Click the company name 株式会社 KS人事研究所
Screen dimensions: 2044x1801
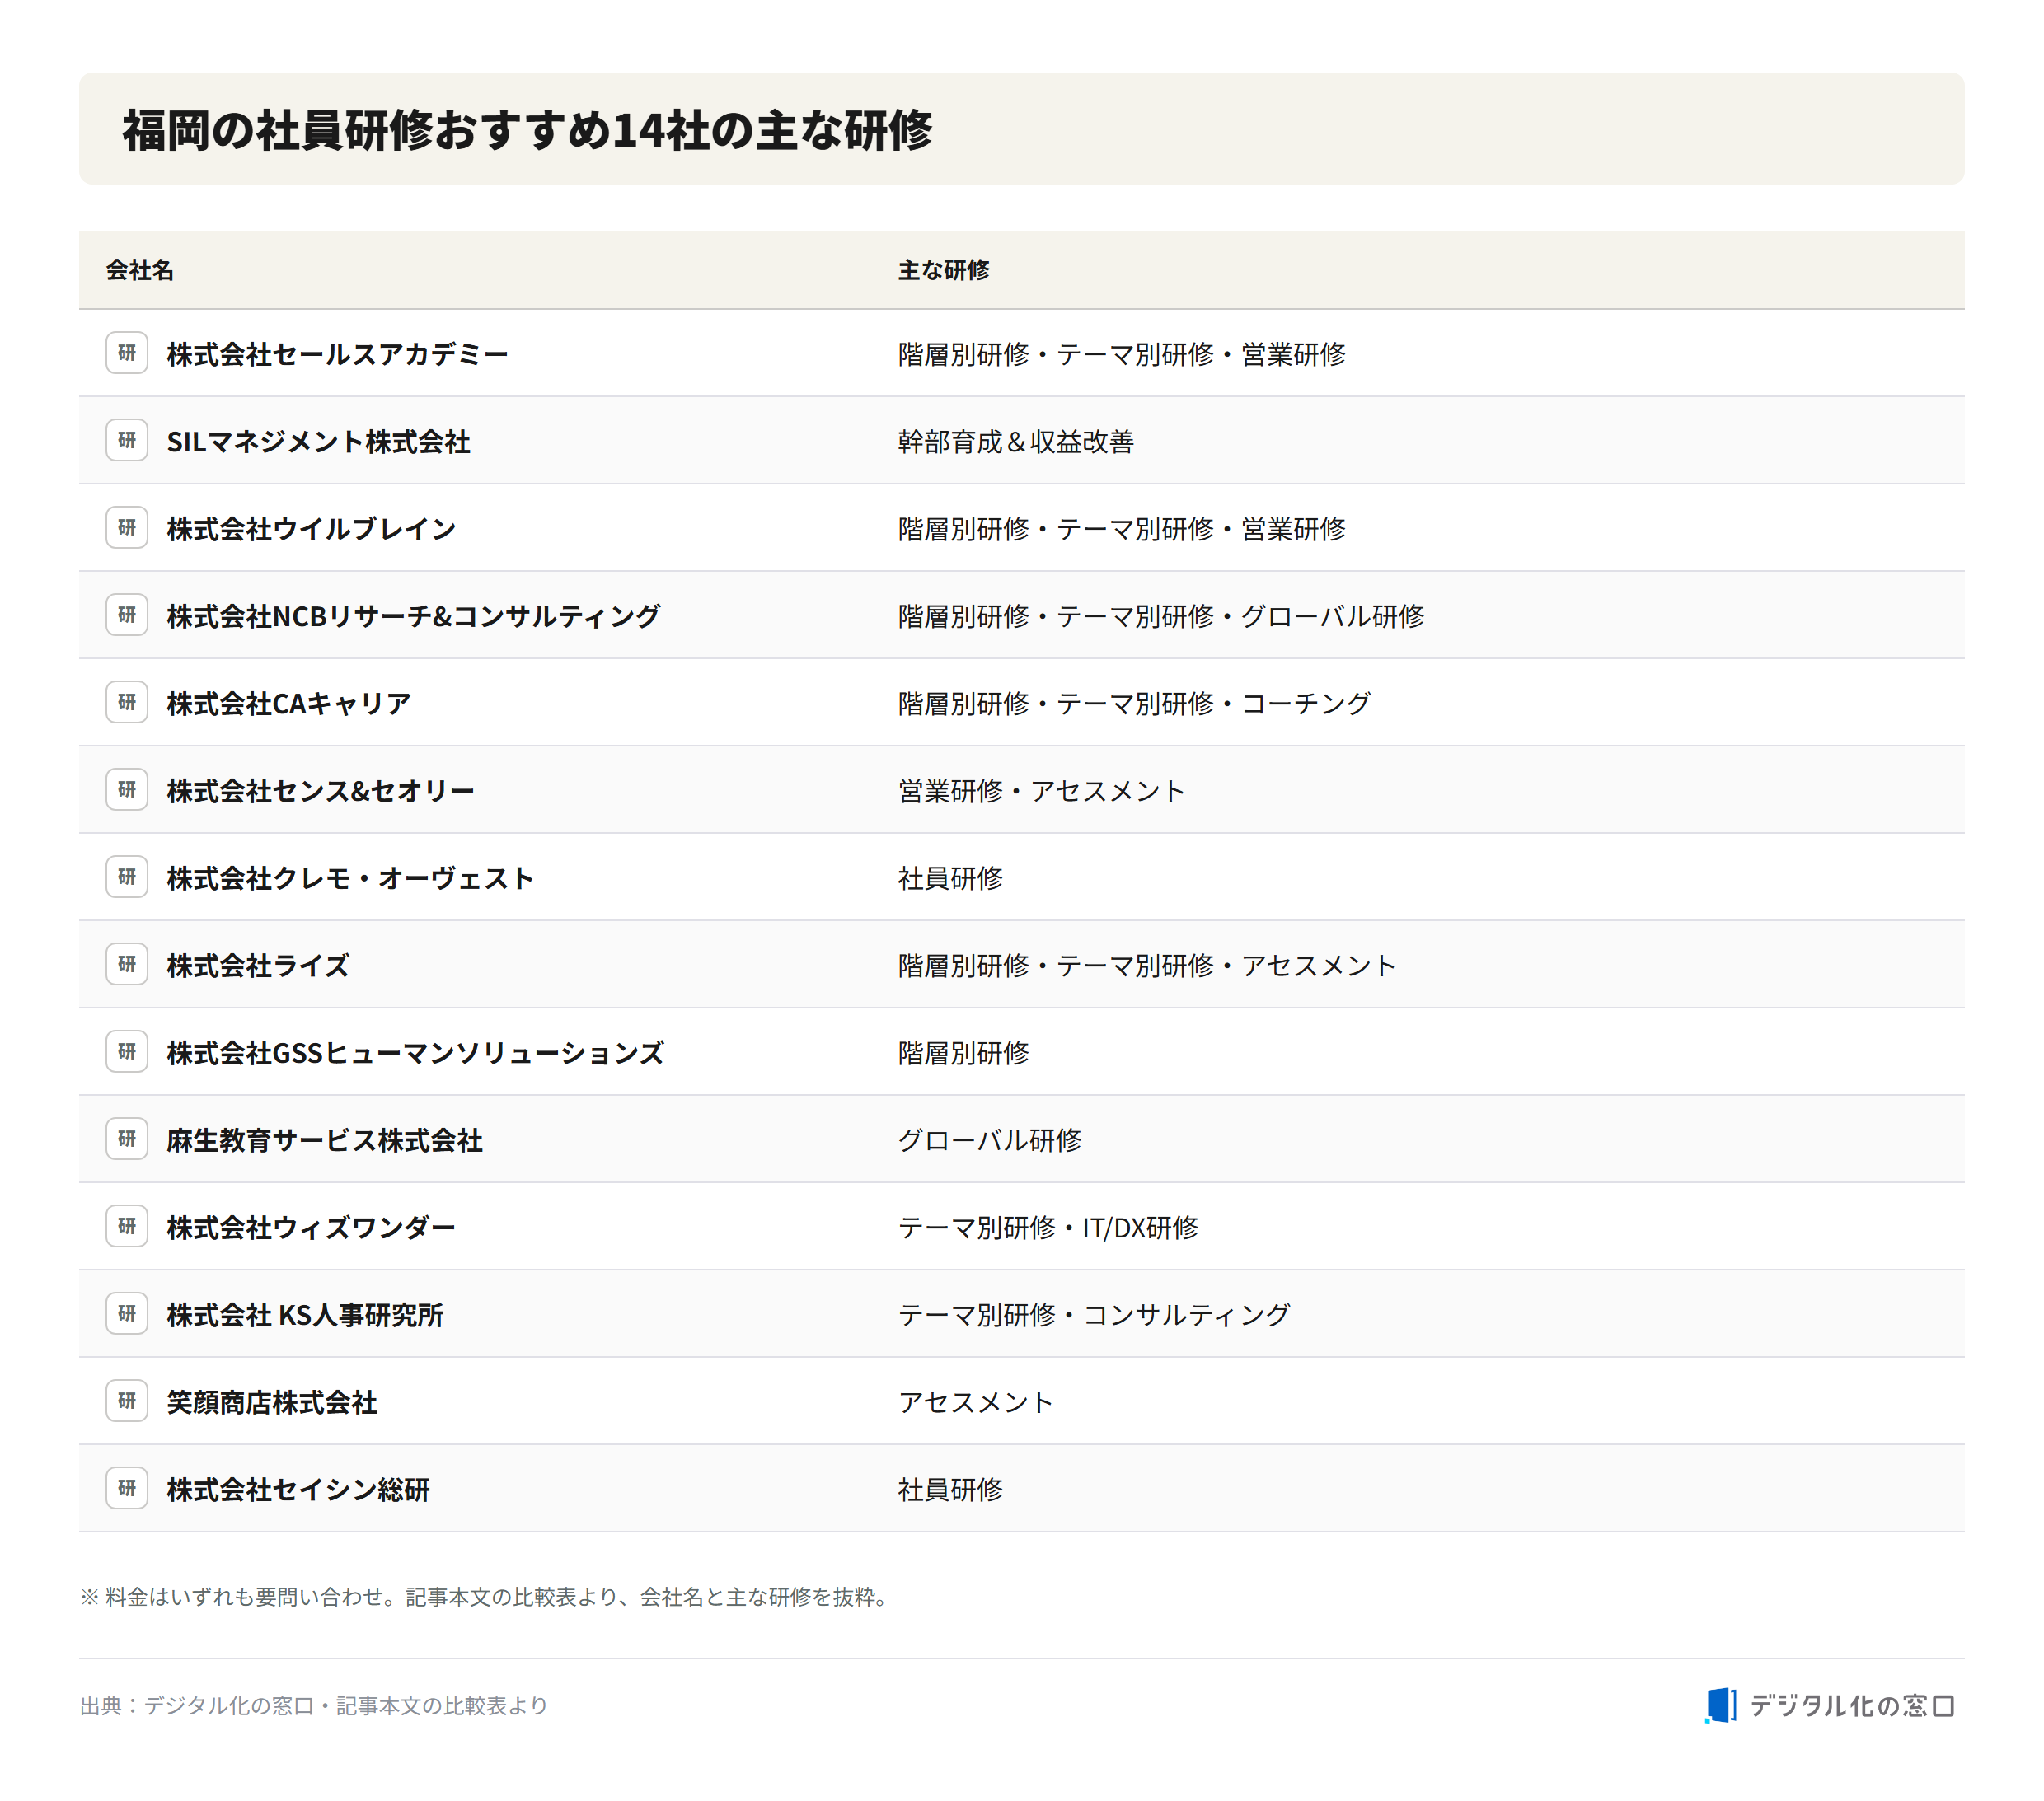coord(305,1315)
